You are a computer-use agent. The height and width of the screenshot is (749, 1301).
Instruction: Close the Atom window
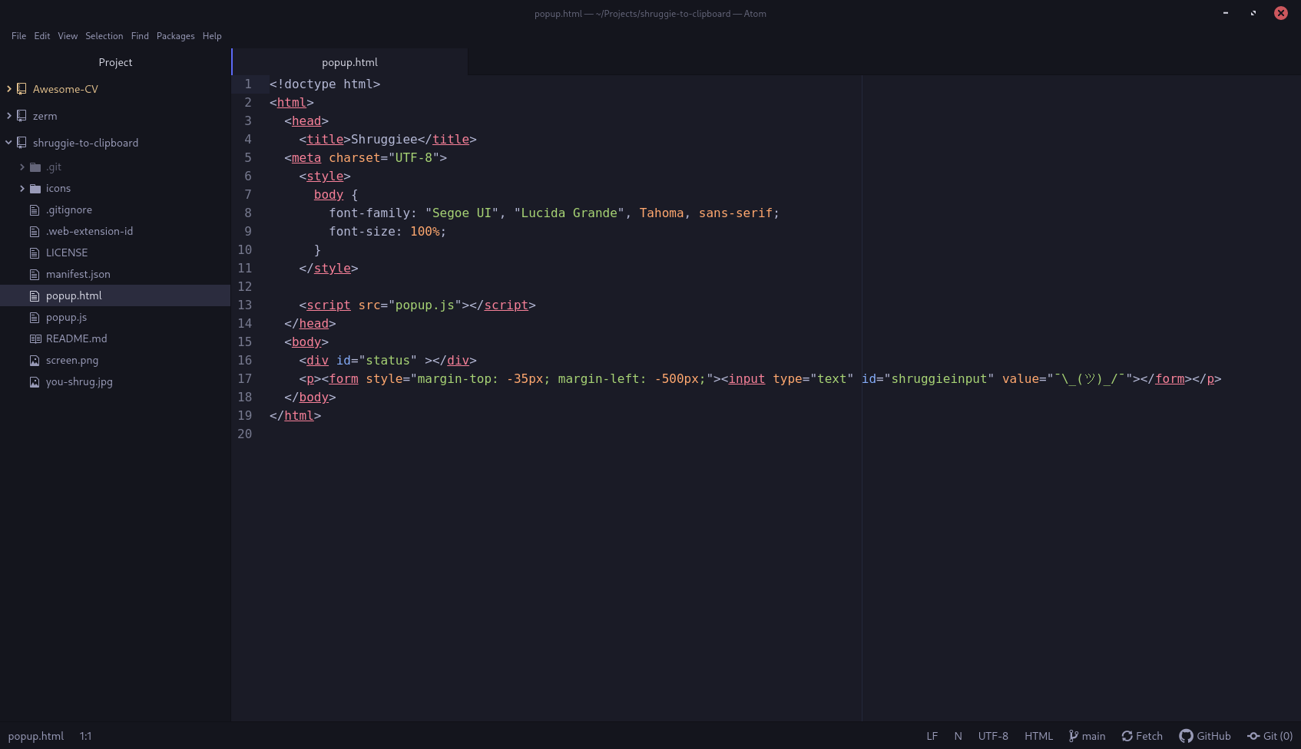(1281, 13)
